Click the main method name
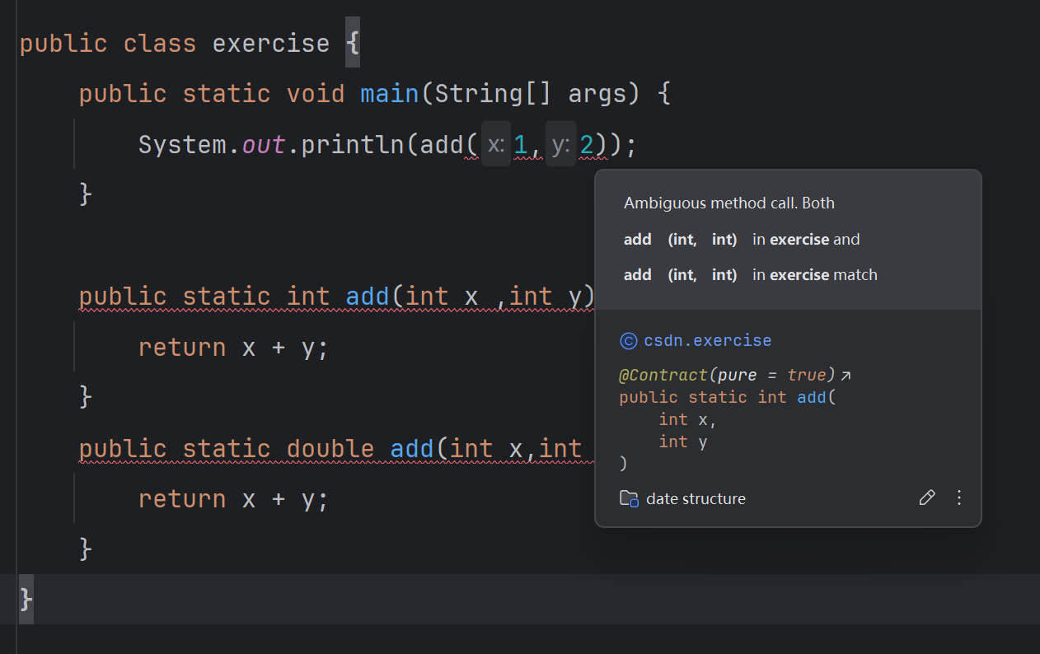Screen dimensions: 1040x654 [390, 94]
